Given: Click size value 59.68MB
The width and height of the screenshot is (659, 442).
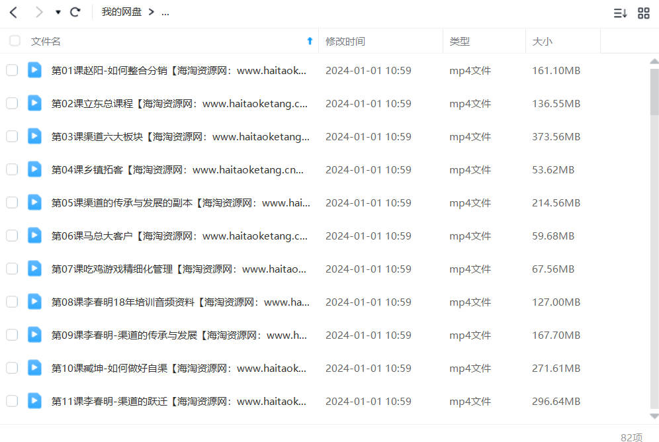Looking at the screenshot, I should click(553, 236).
